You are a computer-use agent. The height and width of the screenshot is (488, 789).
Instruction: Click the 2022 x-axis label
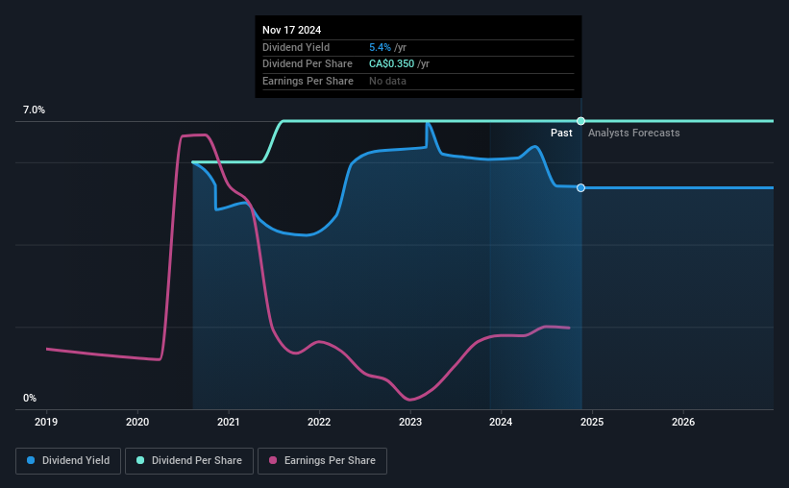pos(319,422)
